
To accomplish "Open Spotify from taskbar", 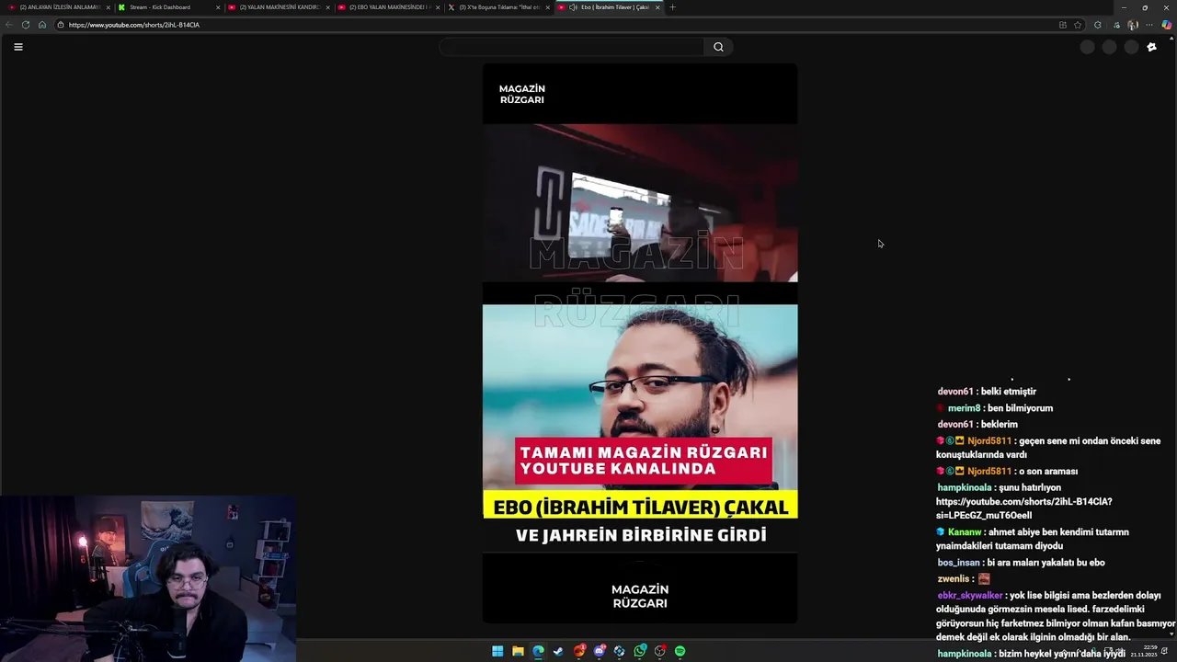I will (680, 651).
